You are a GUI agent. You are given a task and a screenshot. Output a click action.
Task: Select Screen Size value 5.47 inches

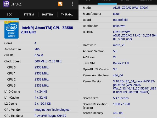coord(121,98)
